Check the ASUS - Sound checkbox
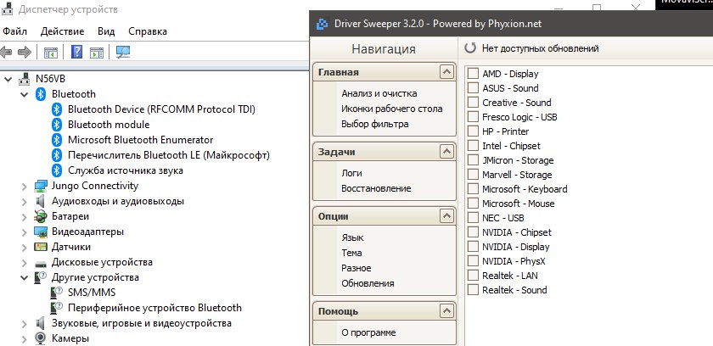This screenshot has height=346, width=713. pos(474,88)
